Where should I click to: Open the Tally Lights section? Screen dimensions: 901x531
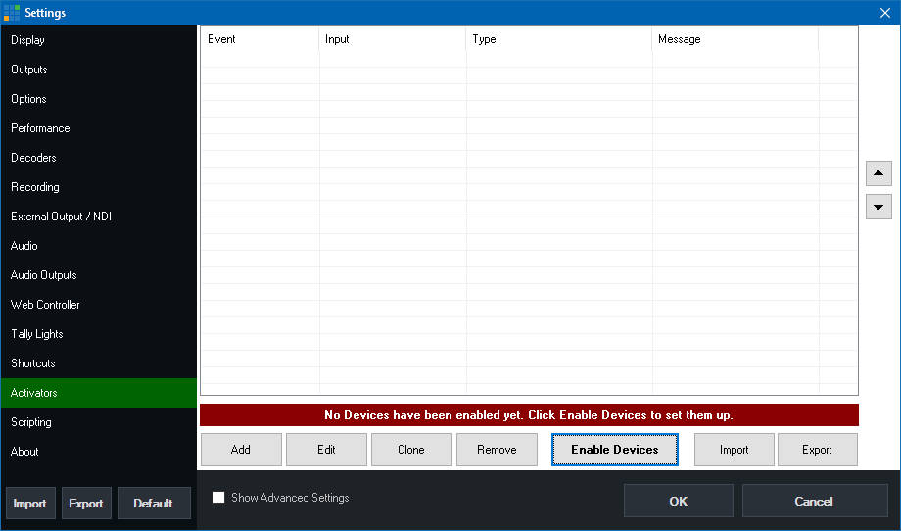(37, 334)
